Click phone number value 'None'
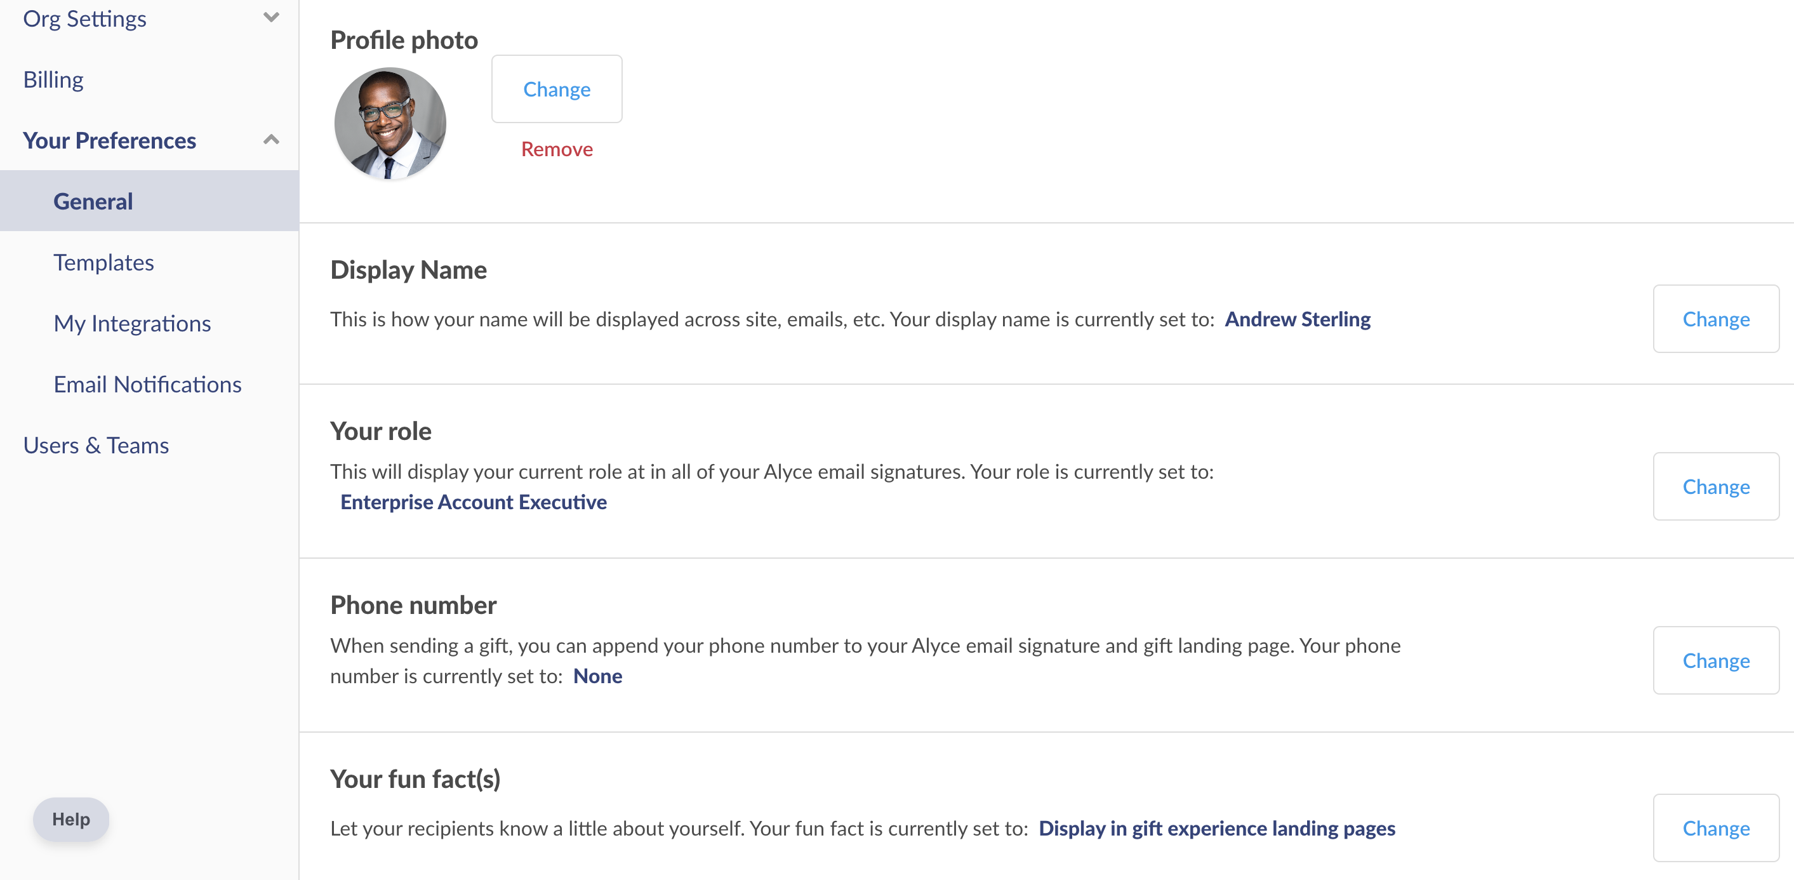1794x880 pixels. (x=597, y=676)
